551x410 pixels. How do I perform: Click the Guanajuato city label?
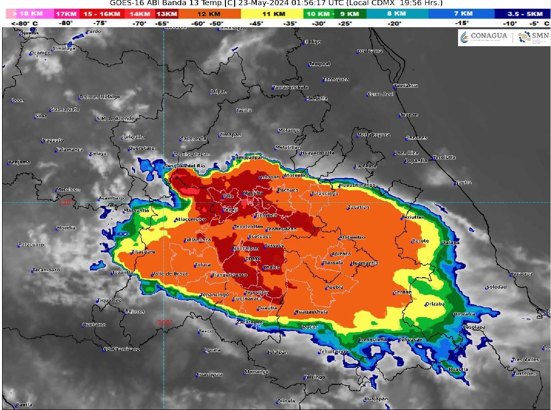coord(65,109)
